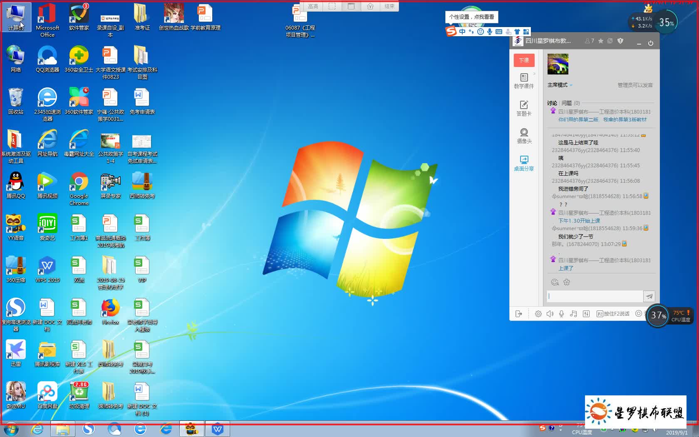This screenshot has height=437, width=699.
Task: Show the 7 online members list
Action: (x=589, y=41)
